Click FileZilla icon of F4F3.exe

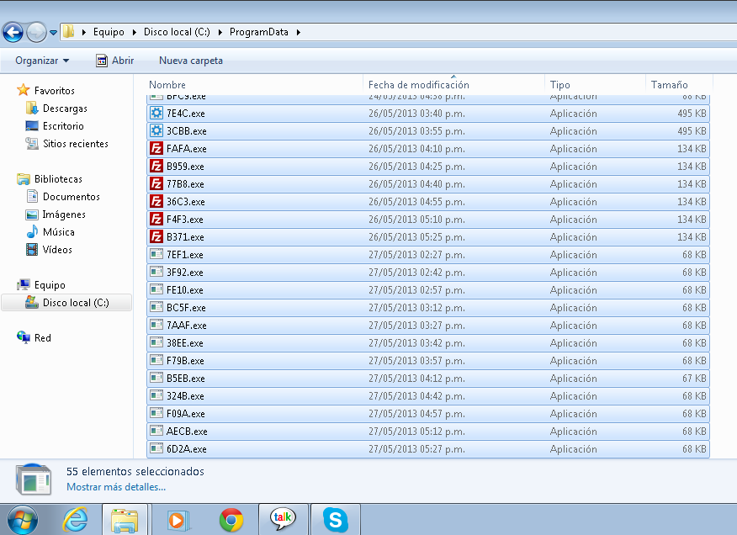click(156, 219)
